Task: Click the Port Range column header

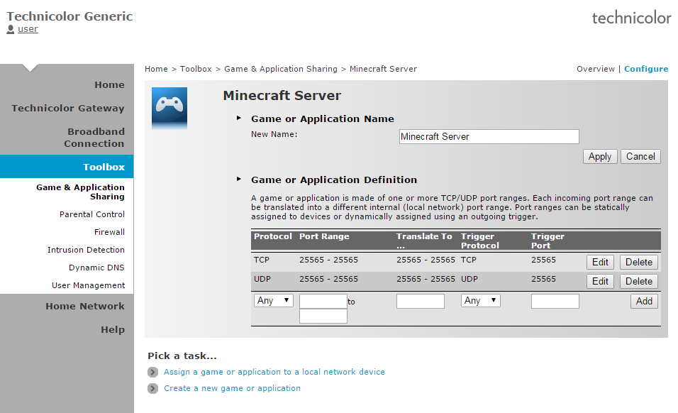Action: pyautogui.click(x=324, y=236)
